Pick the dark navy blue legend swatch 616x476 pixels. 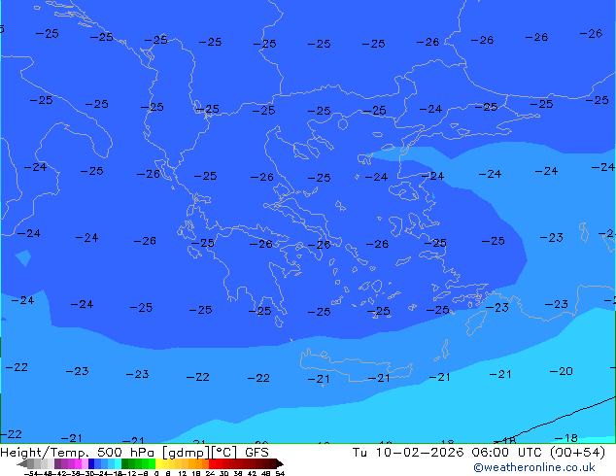pyautogui.click(x=91, y=463)
